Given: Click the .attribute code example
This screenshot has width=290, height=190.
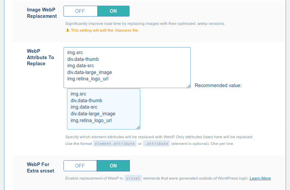Looking at the screenshot, I should [x=156, y=144].
